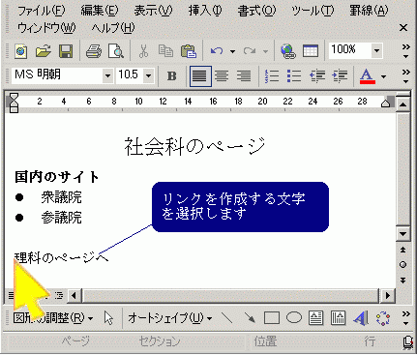Save the document with the floppy icon
The image size is (417, 355).
66,51
